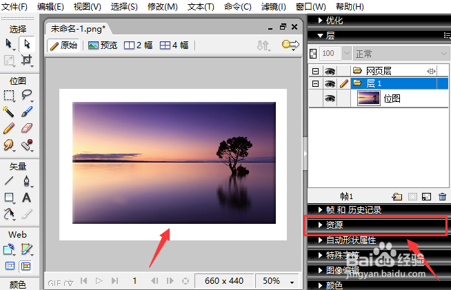This screenshot has height=290, width=451.
Task: Click the opacity value field 100
Action: click(330, 54)
